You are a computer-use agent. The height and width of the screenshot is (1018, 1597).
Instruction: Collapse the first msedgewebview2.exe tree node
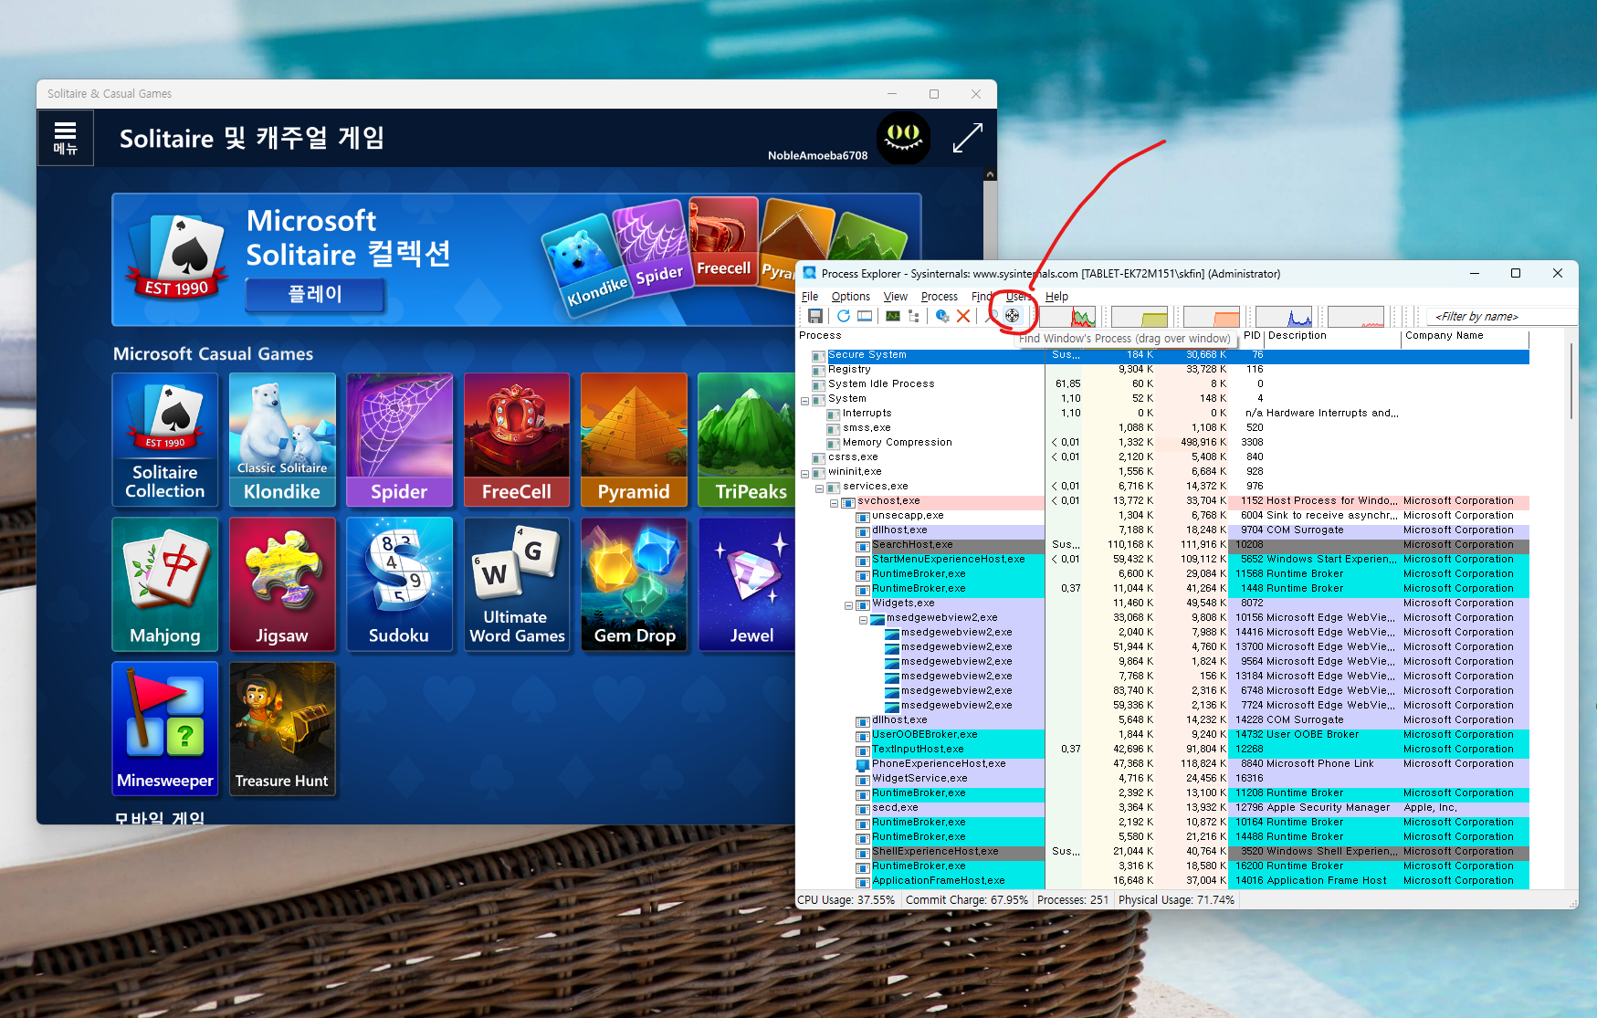[863, 618]
